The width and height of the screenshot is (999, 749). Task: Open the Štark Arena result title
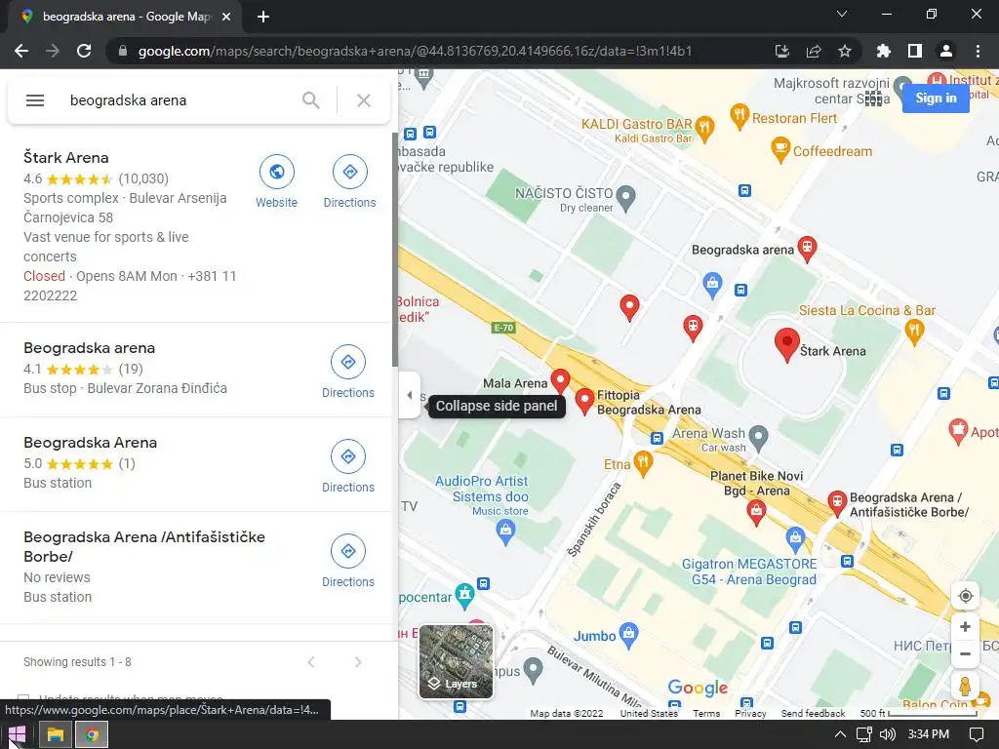[66, 157]
